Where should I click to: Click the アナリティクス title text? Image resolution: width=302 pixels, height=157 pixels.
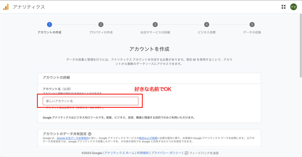pos(29,7)
